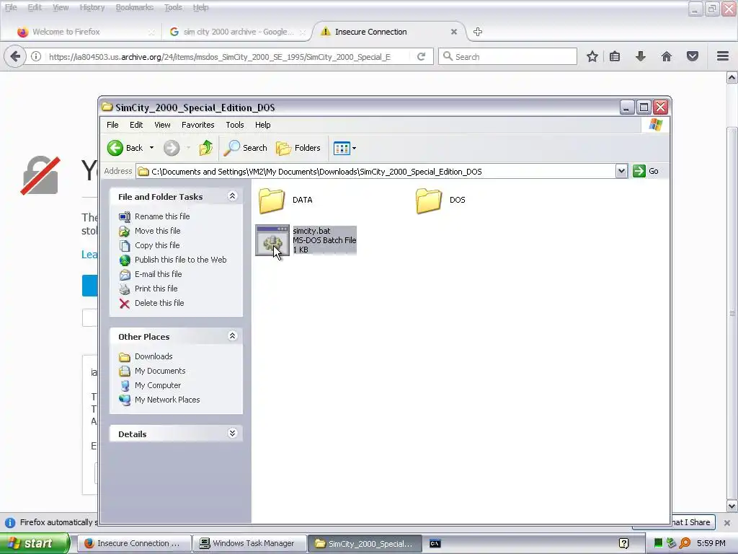Go up one folder level icon
The width and height of the screenshot is (738, 554).
205,148
